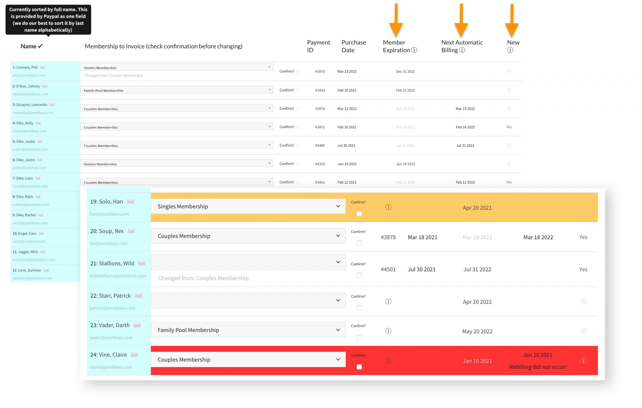The height and width of the screenshot is (408, 642).
Task: Open the Singles Membership dropdown for Solo, Han
Action: [x=248, y=206]
